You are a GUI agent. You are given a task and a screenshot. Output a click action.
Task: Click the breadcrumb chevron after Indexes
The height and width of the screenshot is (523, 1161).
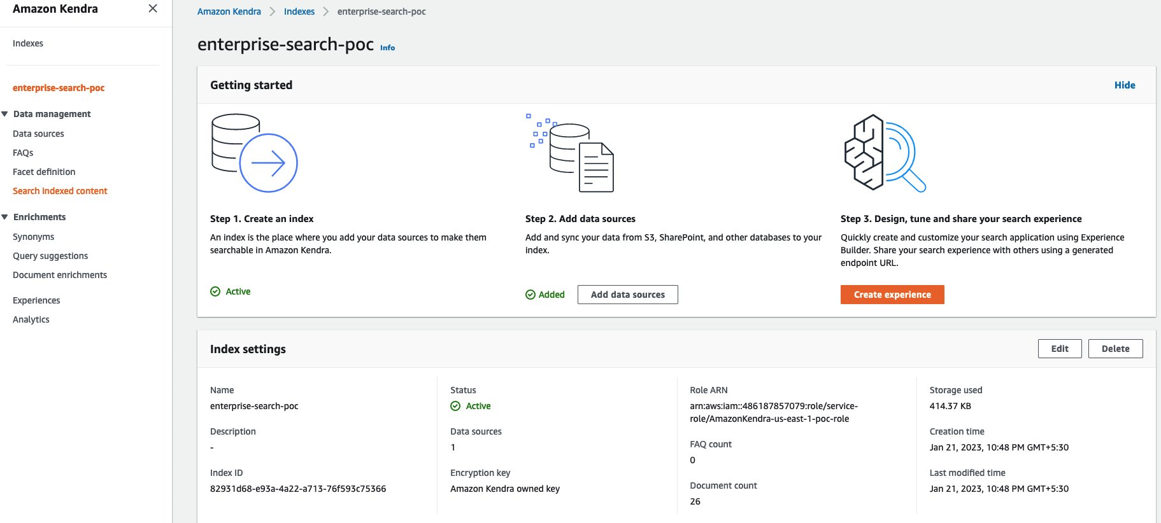tap(326, 11)
